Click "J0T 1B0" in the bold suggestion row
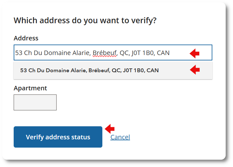The width and height of the screenshot is (233, 167). point(133,70)
